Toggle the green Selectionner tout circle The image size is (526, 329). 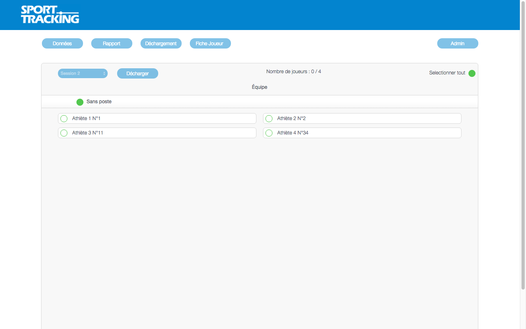(x=472, y=74)
